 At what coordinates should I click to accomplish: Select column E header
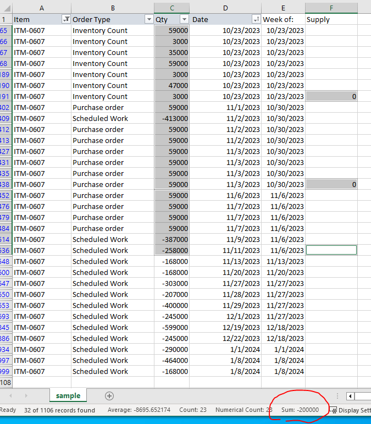283,8
